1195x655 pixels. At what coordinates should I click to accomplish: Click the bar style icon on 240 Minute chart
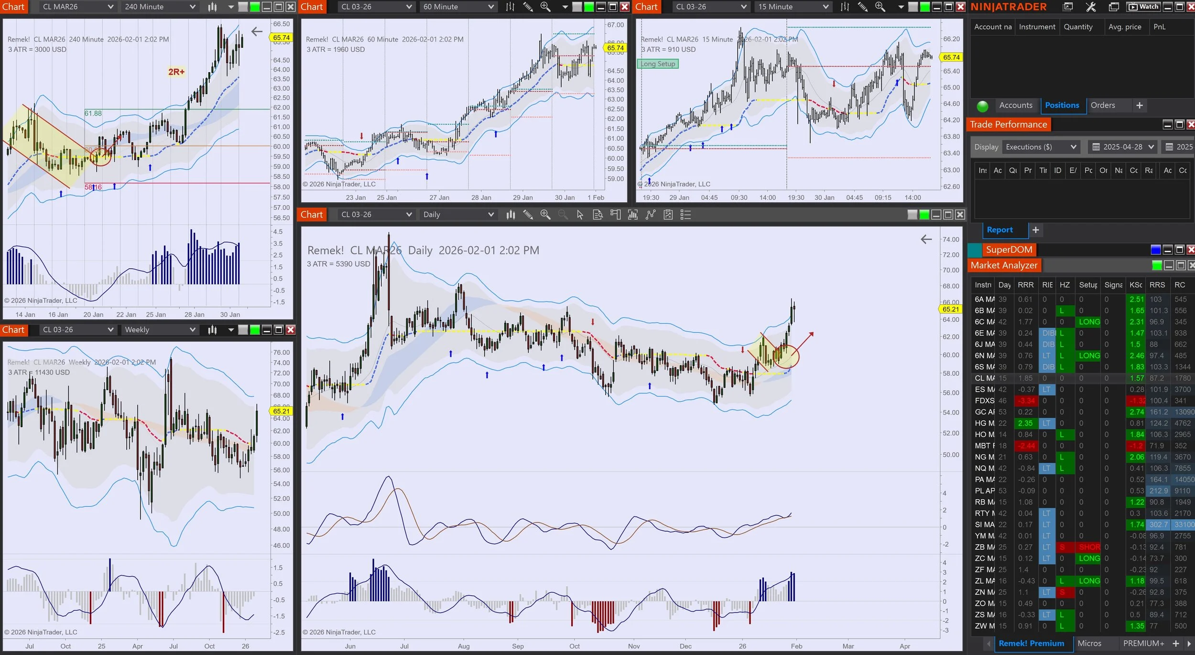[212, 7]
